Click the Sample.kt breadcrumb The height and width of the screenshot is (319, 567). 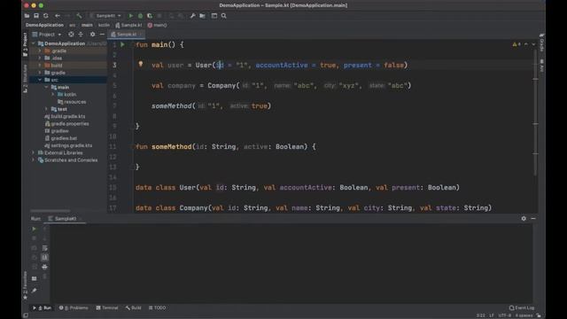click(128, 26)
